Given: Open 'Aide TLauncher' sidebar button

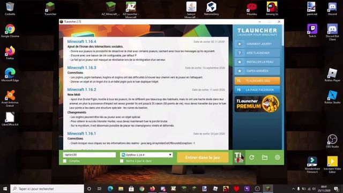Looking at the screenshot, I should pyautogui.click(x=257, y=53).
